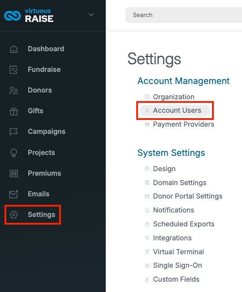
Task: Select Settings in the sidebar
Action: tap(42, 215)
